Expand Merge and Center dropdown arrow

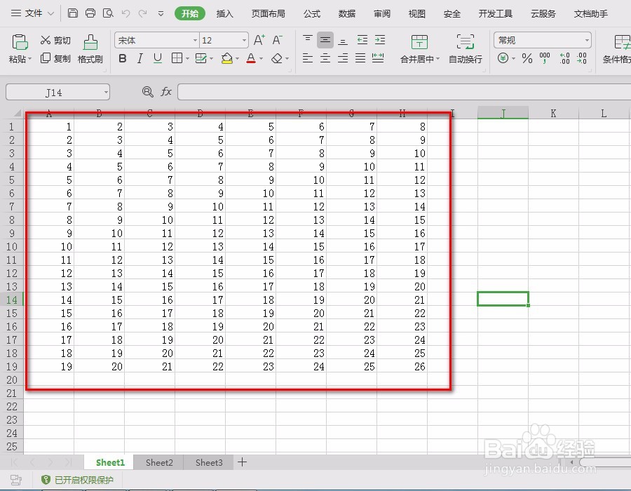point(437,59)
